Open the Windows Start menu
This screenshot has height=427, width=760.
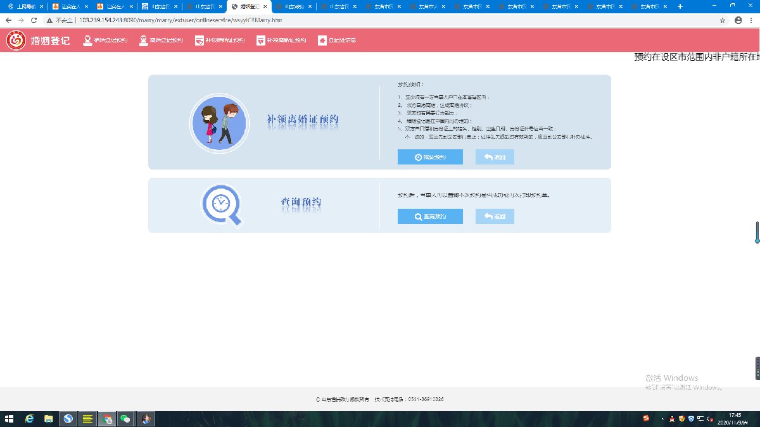9,419
